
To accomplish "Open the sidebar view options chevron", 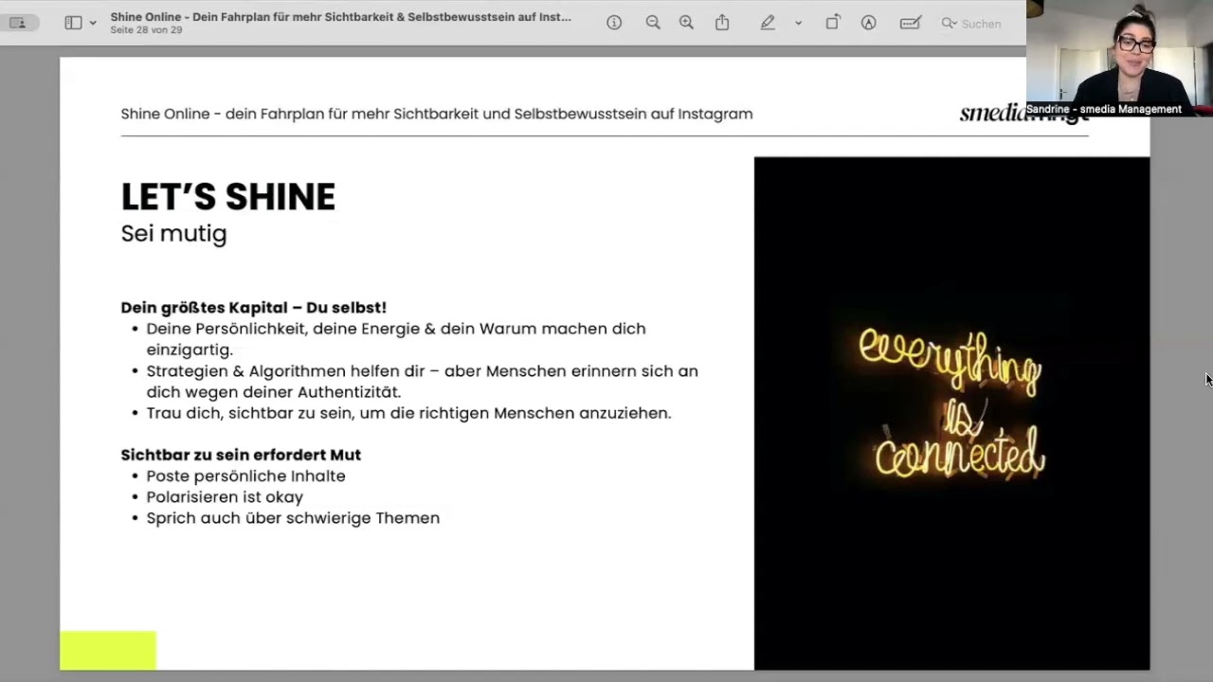I will pyautogui.click(x=93, y=23).
